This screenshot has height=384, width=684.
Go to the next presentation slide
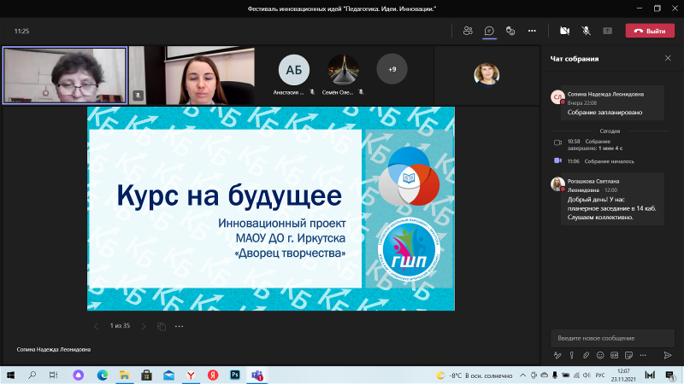143,326
